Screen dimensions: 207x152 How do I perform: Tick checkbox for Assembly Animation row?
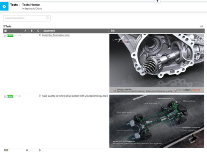pos(5,36)
